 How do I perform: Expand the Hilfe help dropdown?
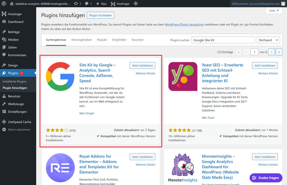274,11
